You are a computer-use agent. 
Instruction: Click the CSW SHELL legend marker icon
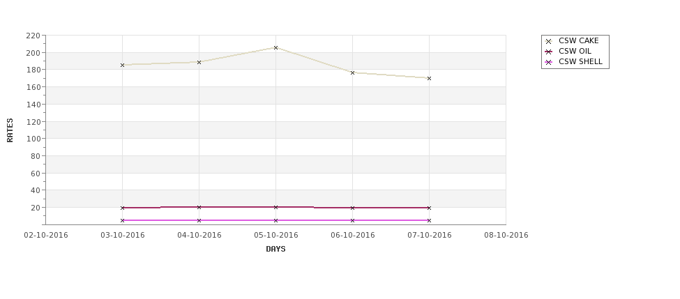(549, 63)
